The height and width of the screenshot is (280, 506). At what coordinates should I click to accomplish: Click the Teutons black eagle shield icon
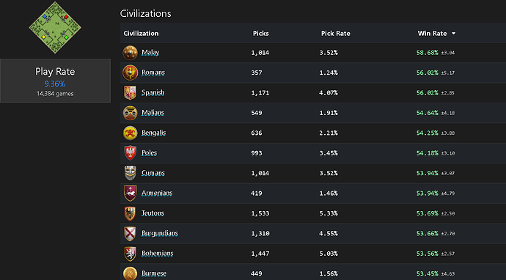(130, 213)
